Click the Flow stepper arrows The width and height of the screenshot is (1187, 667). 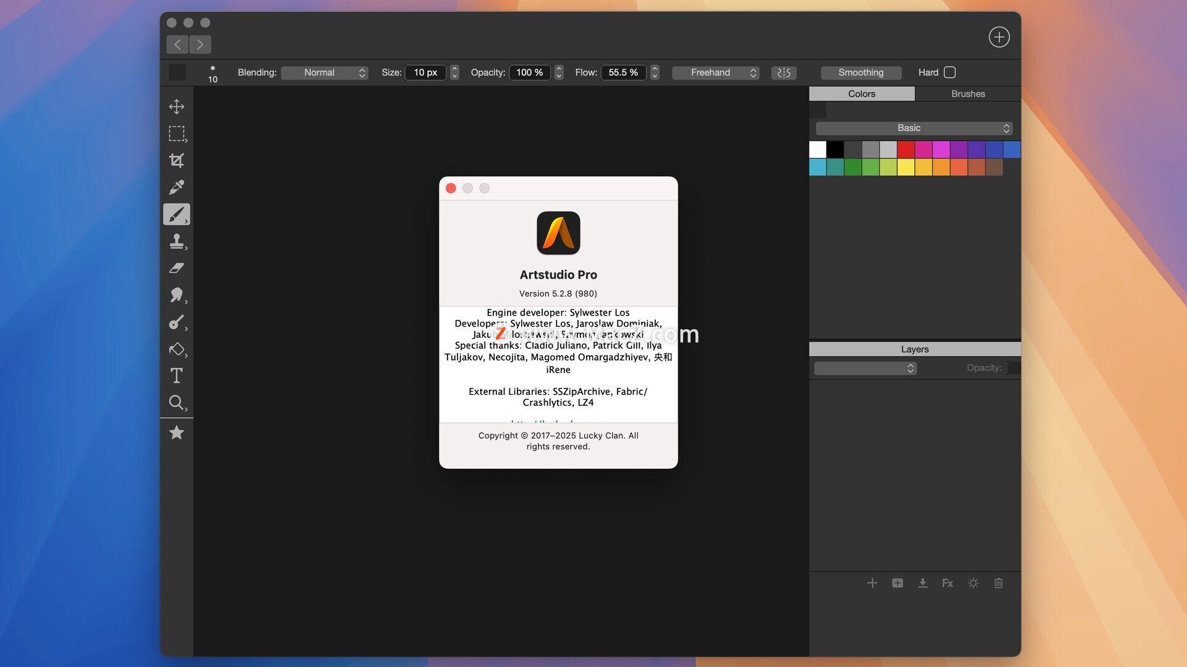[655, 73]
